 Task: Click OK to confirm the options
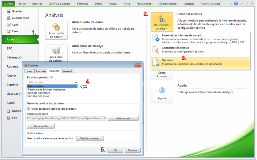[x=116, y=150]
